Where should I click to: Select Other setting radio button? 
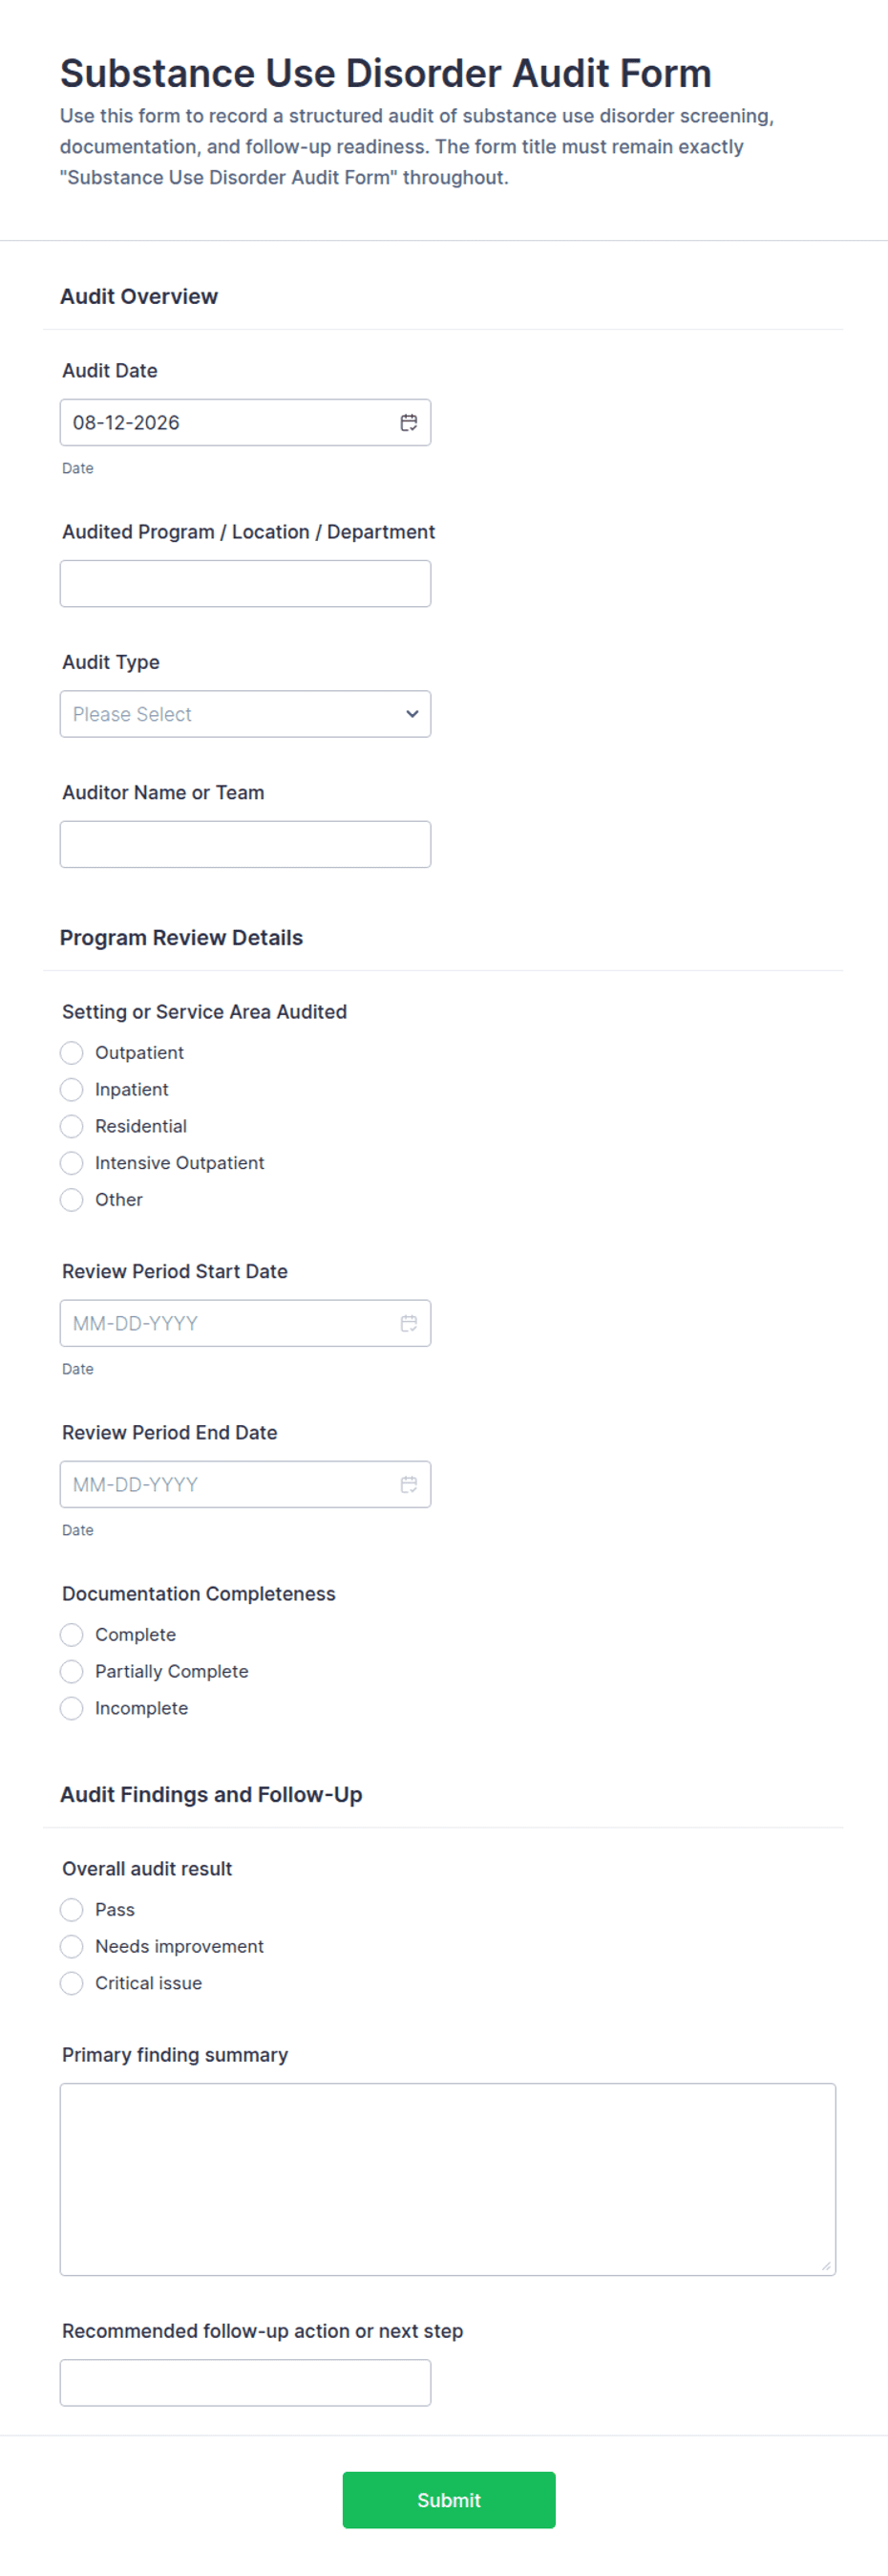72,1199
